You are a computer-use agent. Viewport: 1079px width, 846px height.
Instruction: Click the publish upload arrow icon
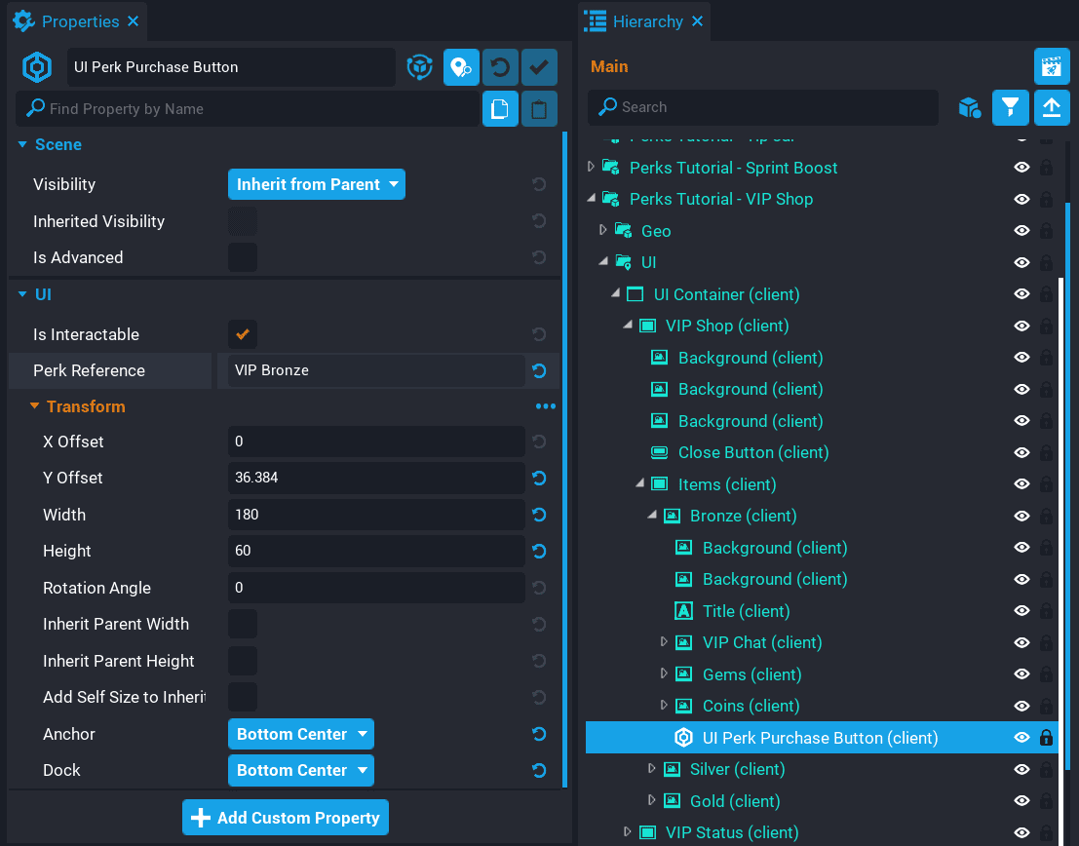click(1051, 107)
